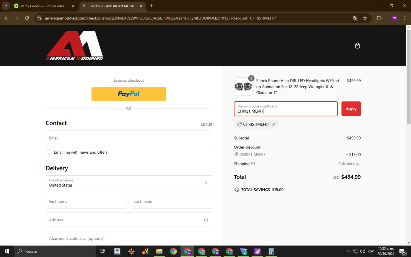Click the shipping info question mark icon
411x257 pixels.
253,164
